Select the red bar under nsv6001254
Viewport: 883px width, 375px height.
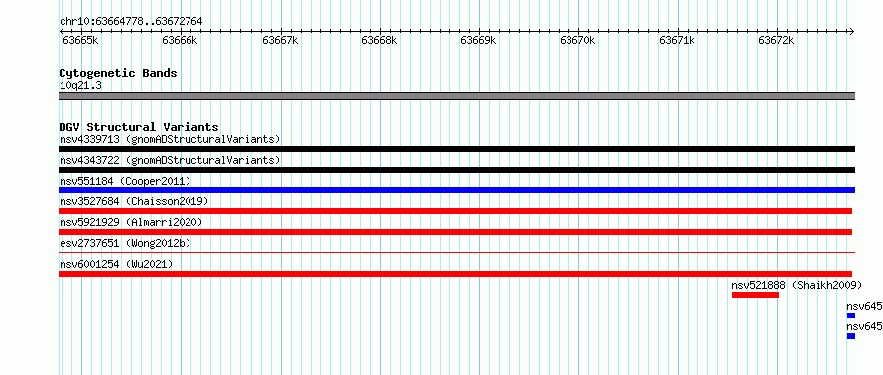[455, 274]
